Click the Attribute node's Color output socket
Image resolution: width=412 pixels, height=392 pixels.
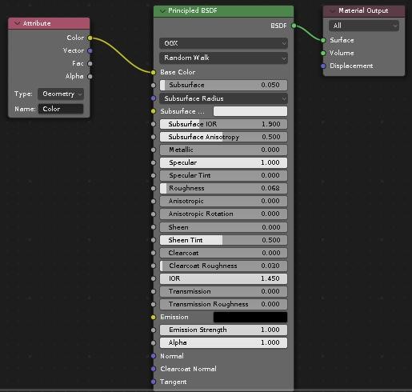point(90,38)
